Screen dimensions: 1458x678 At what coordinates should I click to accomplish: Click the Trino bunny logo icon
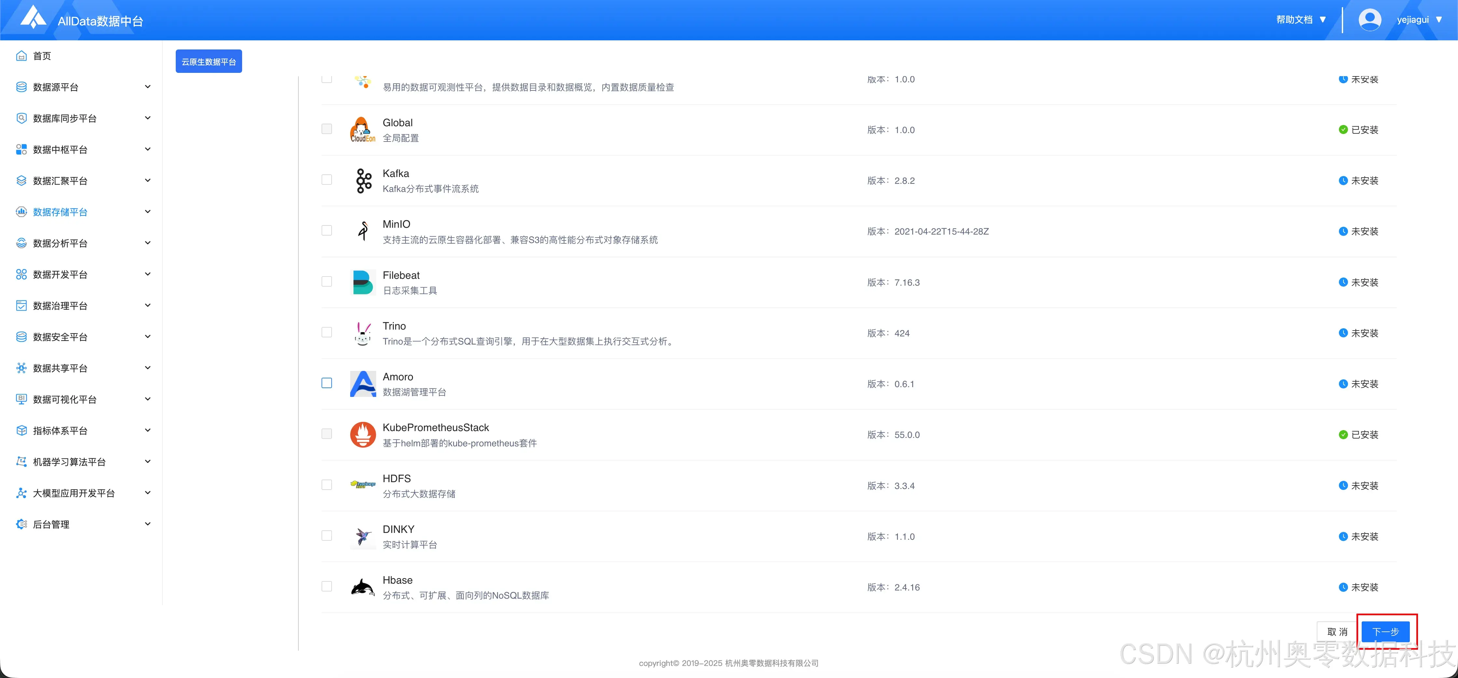click(363, 333)
